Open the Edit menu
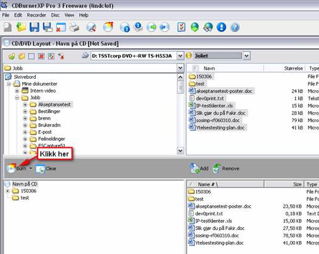Image resolution: width=319 pixels, height=254 pixels. point(18,15)
